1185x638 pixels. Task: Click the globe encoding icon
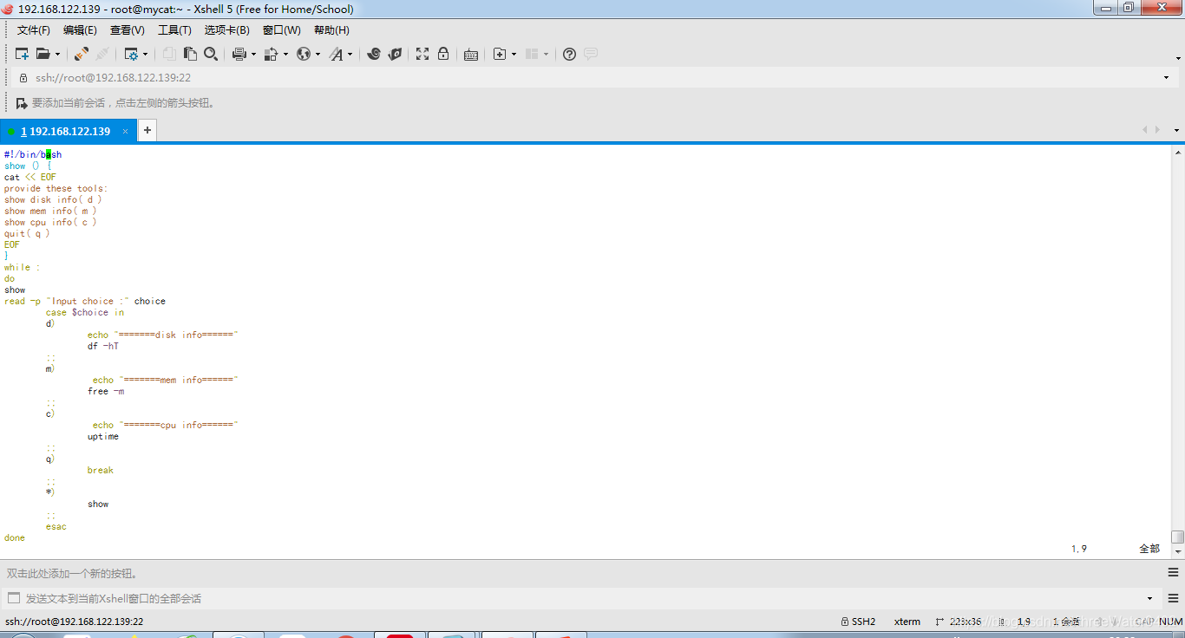pos(304,54)
